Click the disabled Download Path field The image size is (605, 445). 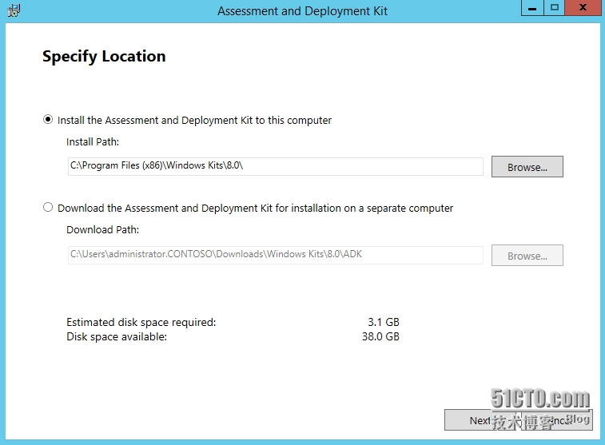(x=276, y=255)
